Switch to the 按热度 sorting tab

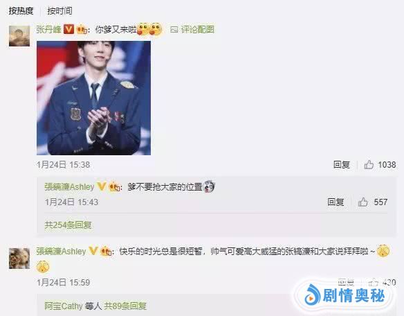click(x=21, y=11)
